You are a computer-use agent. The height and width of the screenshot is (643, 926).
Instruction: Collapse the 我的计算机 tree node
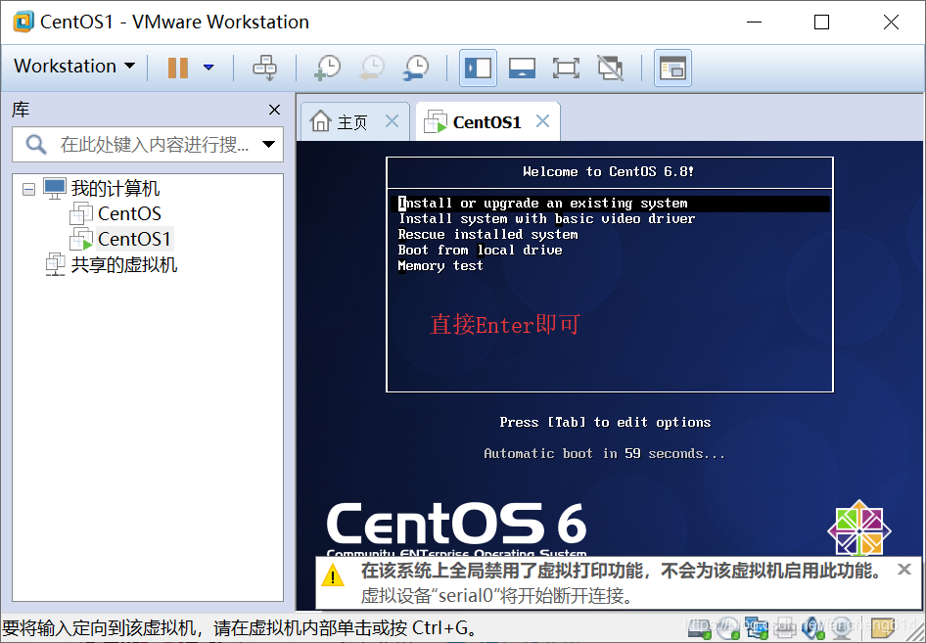coord(28,190)
